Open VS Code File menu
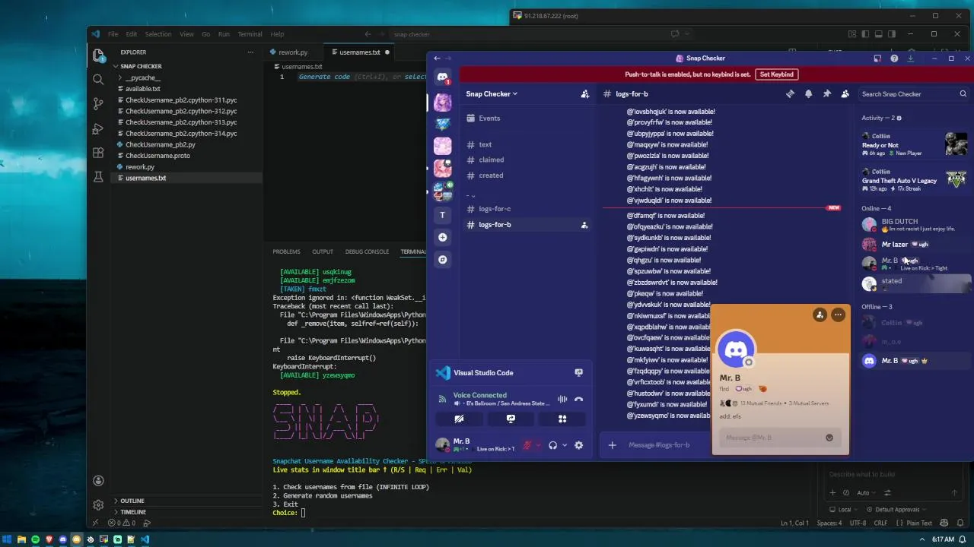The height and width of the screenshot is (547, 974). [x=113, y=34]
